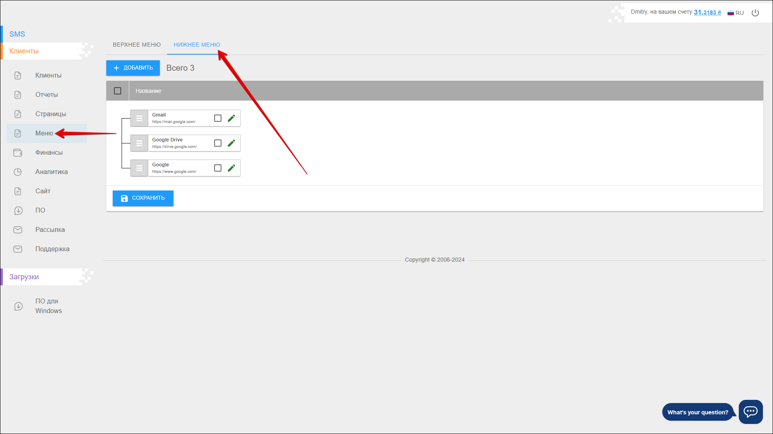The height and width of the screenshot is (434, 773).
Task: Click the Финансы wallet icon
Action: pyautogui.click(x=18, y=153)
